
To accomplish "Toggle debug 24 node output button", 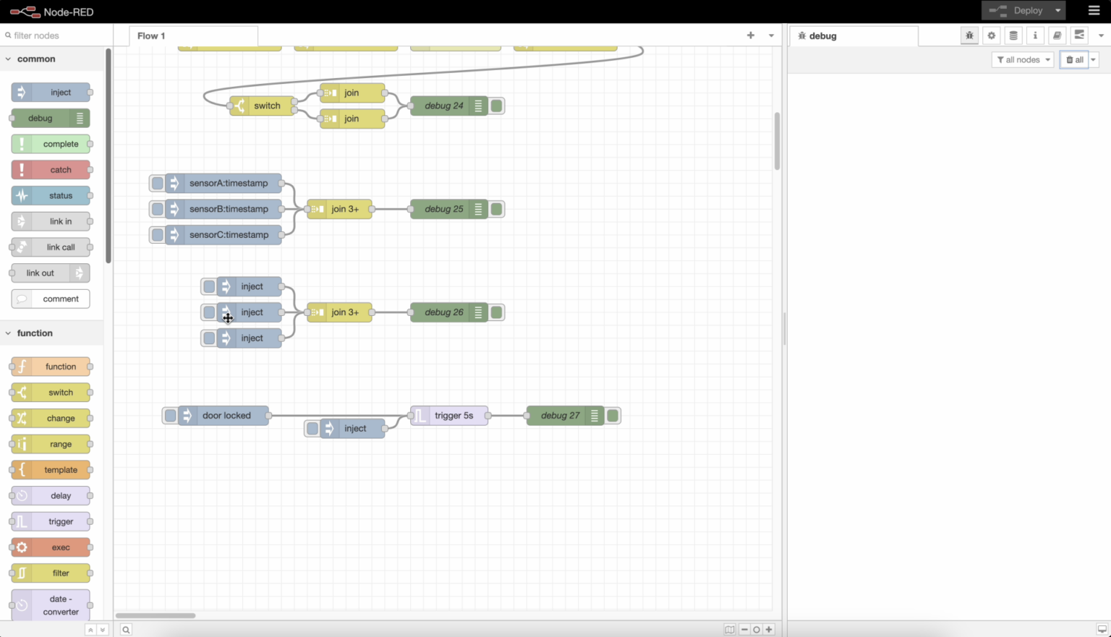I will [497, 106].
